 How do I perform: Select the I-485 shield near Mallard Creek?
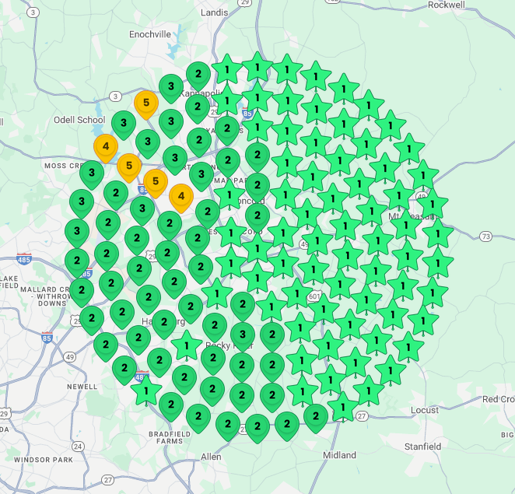point(26,258)
